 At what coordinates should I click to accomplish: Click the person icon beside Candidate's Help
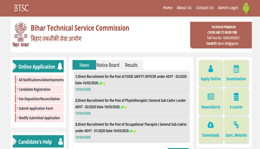(x=61, y=142)
